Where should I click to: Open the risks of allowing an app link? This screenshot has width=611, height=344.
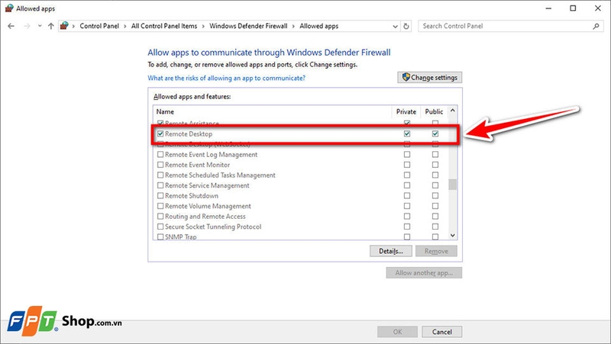pyautogui.click(x=226, y=79)
